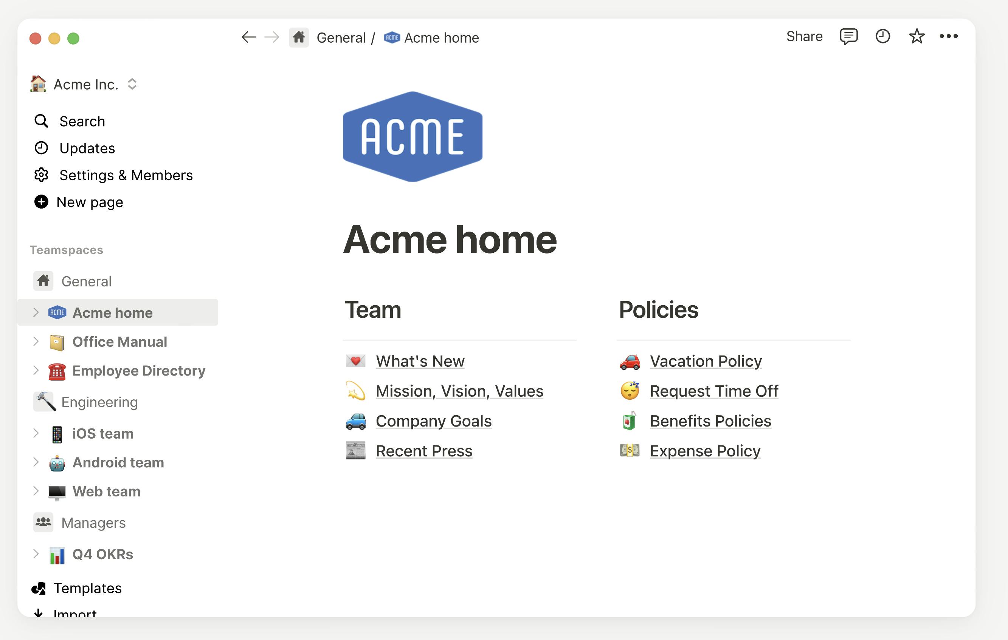Click the Share button

pos(804,36)
